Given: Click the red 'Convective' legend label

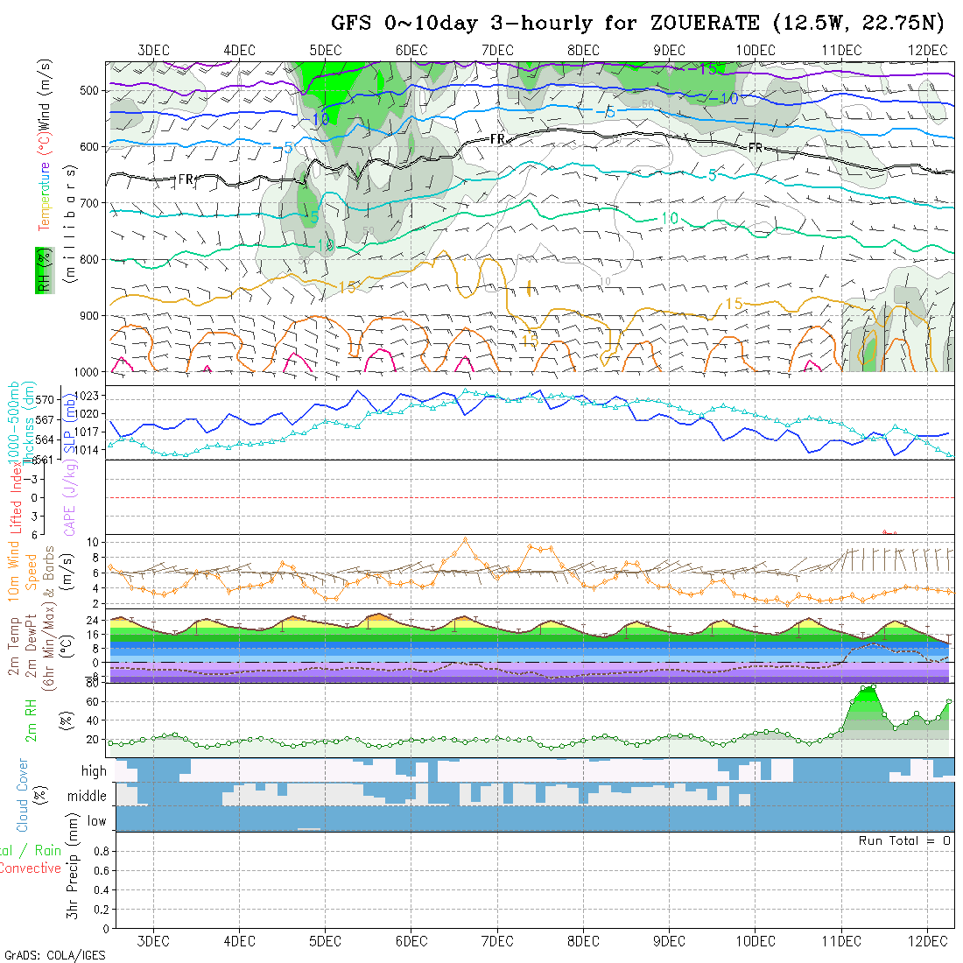Looking at the screenshot, I should point(30,868).
